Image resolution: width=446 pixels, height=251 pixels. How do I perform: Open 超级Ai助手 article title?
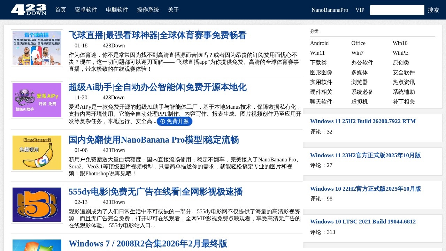pos(157,87)
